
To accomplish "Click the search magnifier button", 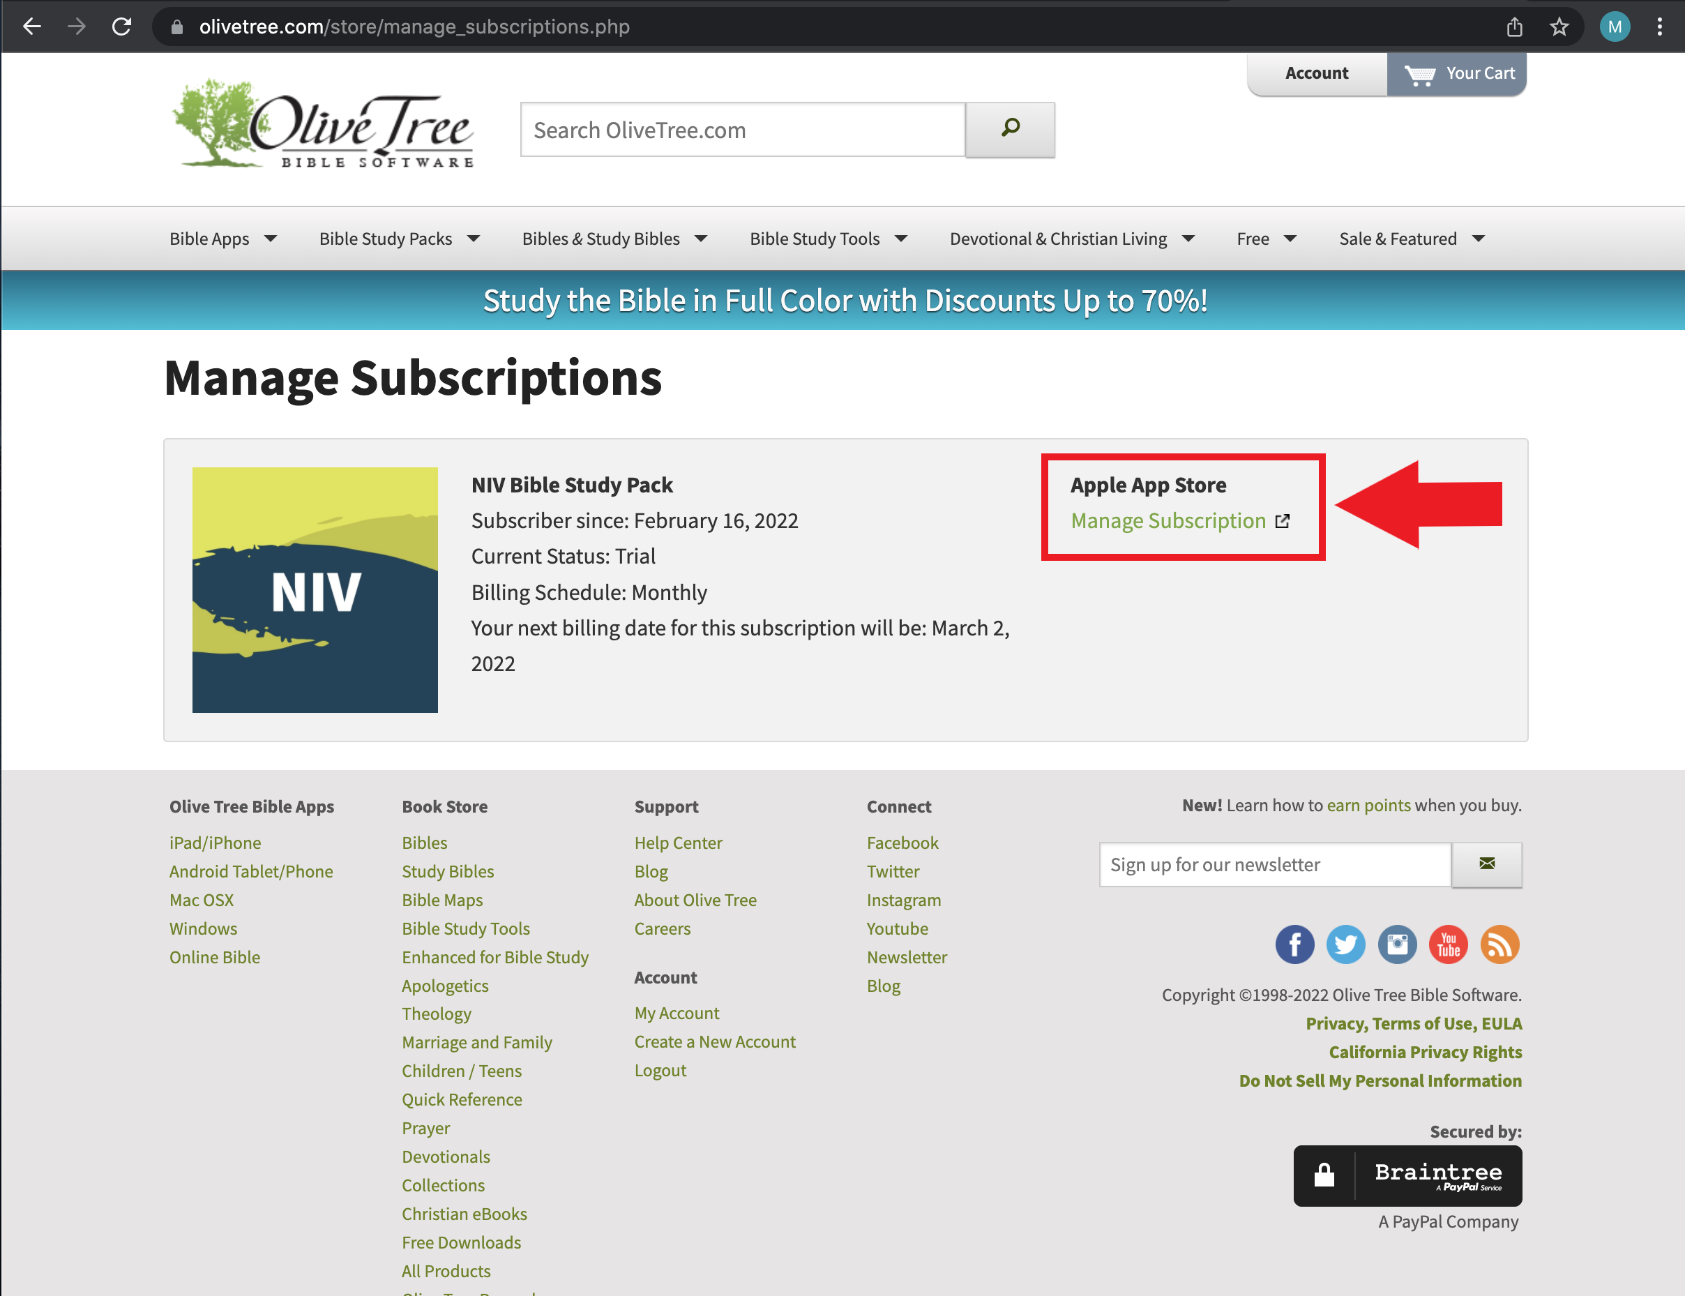I will coord(1010,130).
